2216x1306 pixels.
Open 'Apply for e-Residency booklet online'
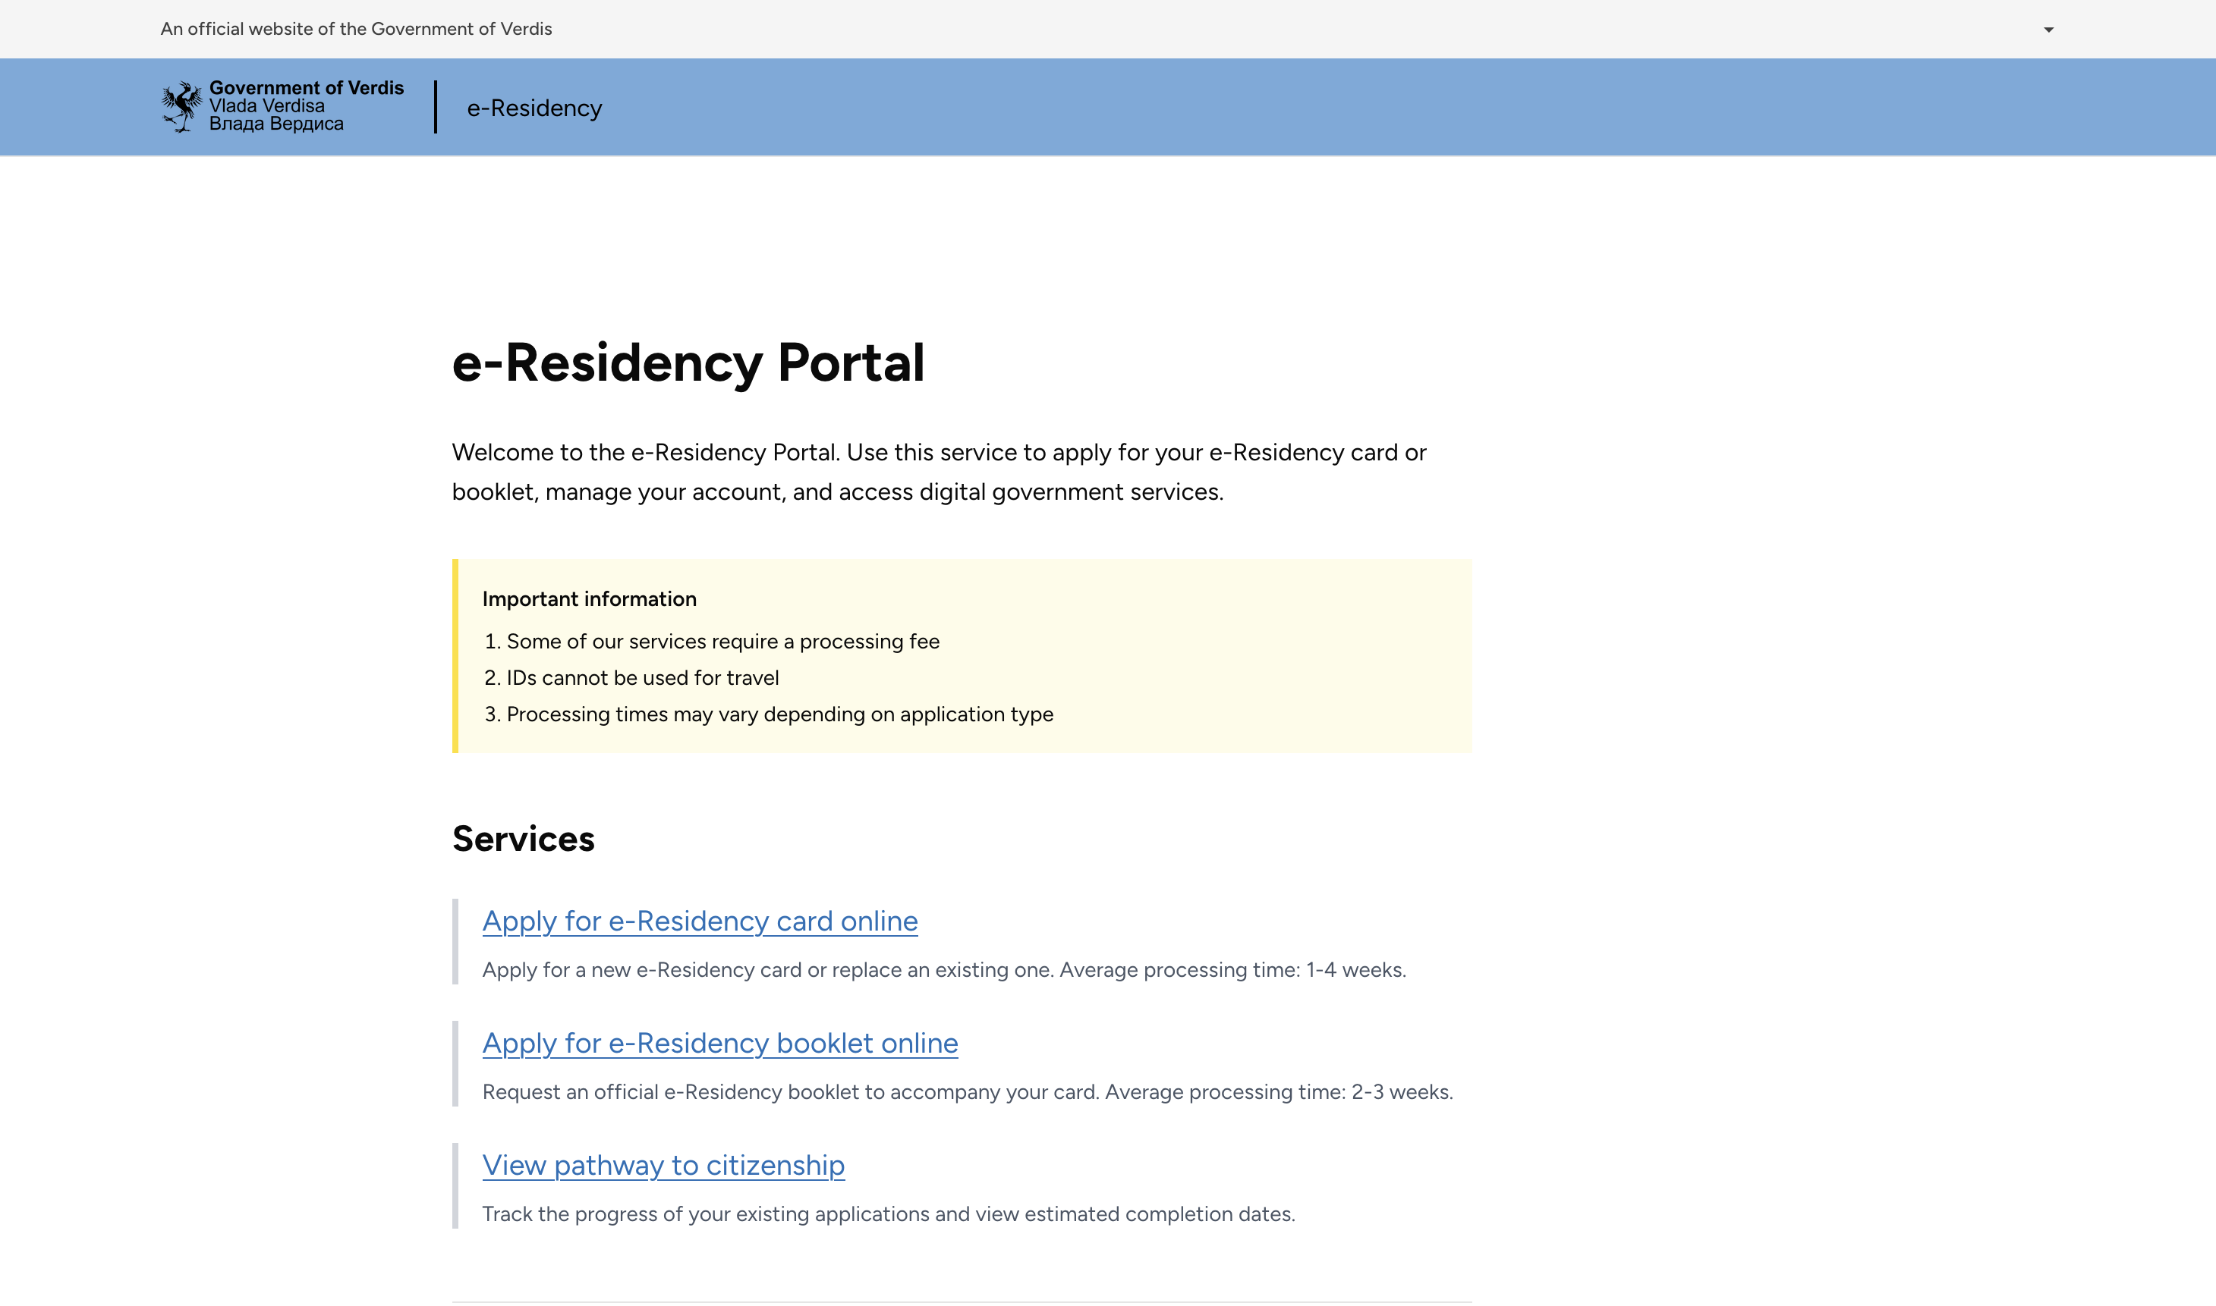(719, 1043)
